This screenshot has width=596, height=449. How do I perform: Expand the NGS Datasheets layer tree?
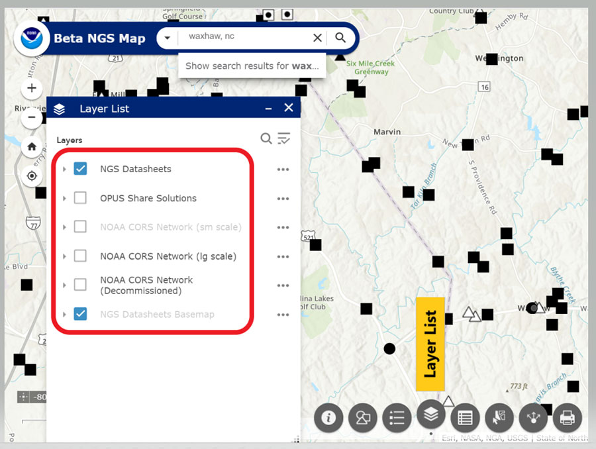pos(64,170)
